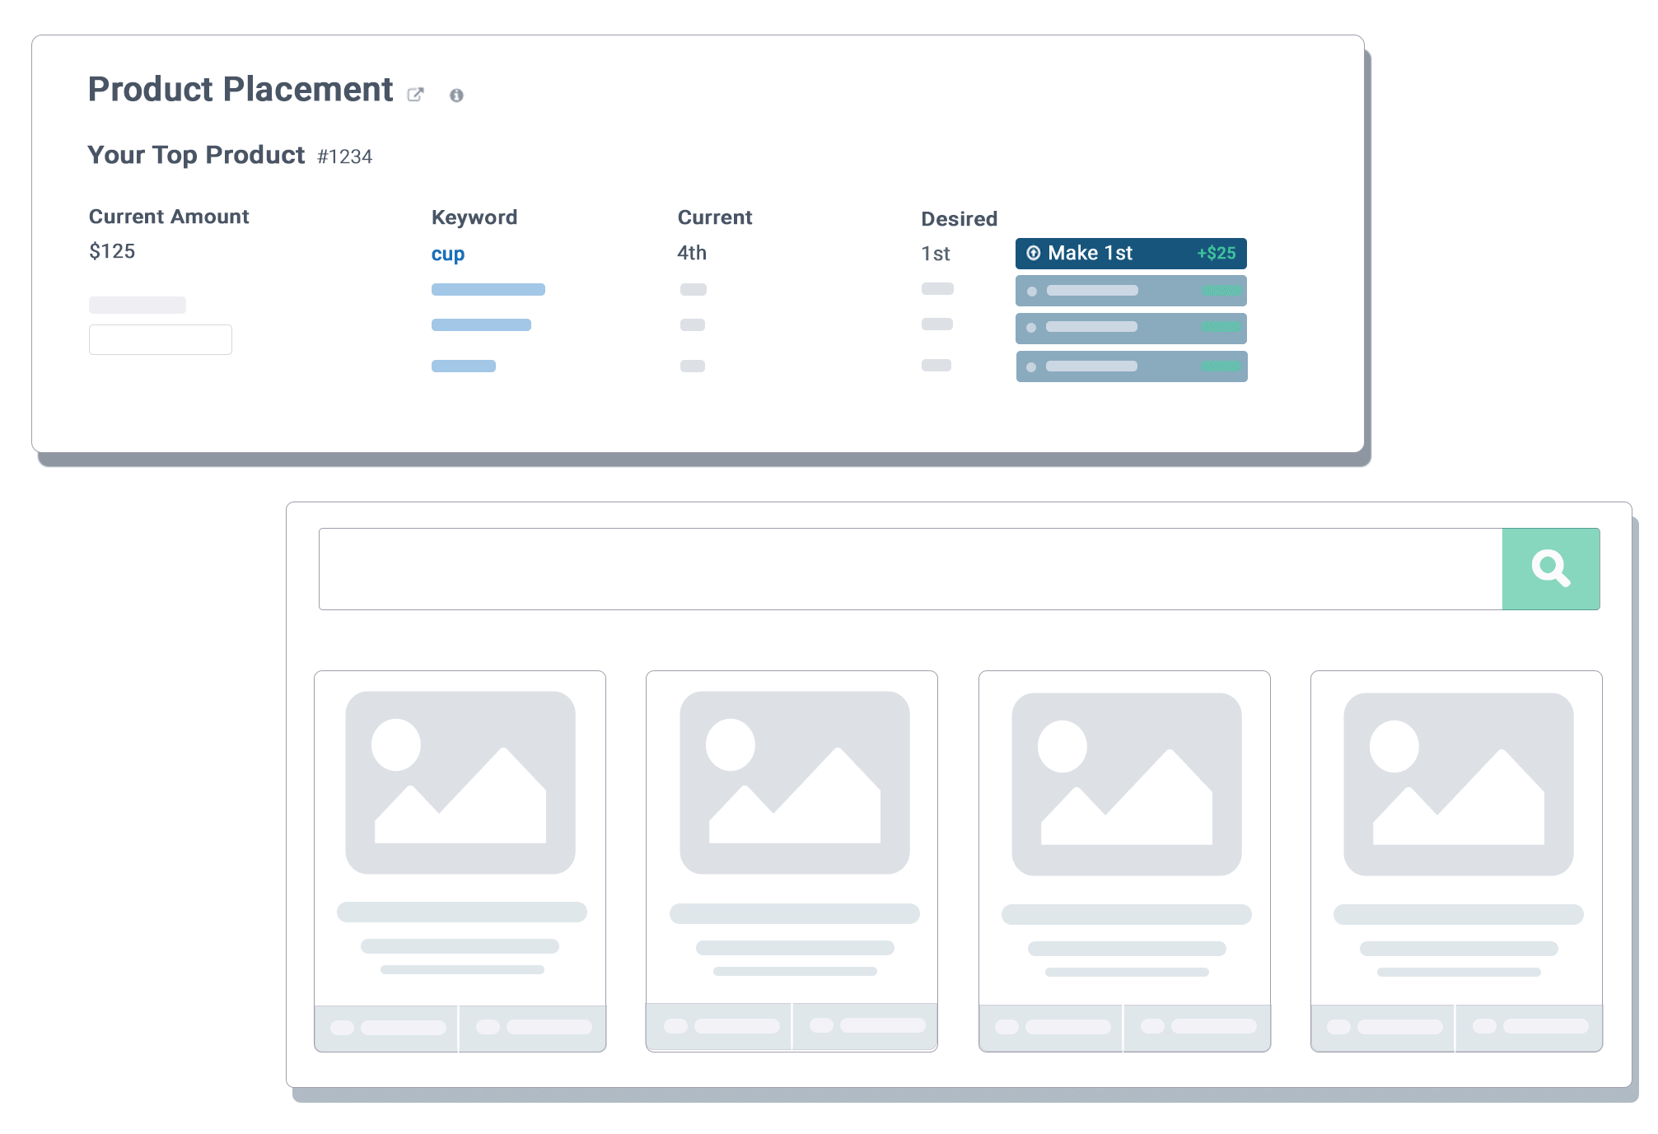Viewport: 1658px width, 1134px height.
Task: Click the title placeholder bar on second product card
Action: point(794,913)
